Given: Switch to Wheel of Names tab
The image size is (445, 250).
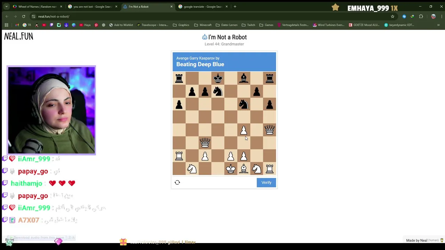Looking at the screenshot, I should (38, 7).
